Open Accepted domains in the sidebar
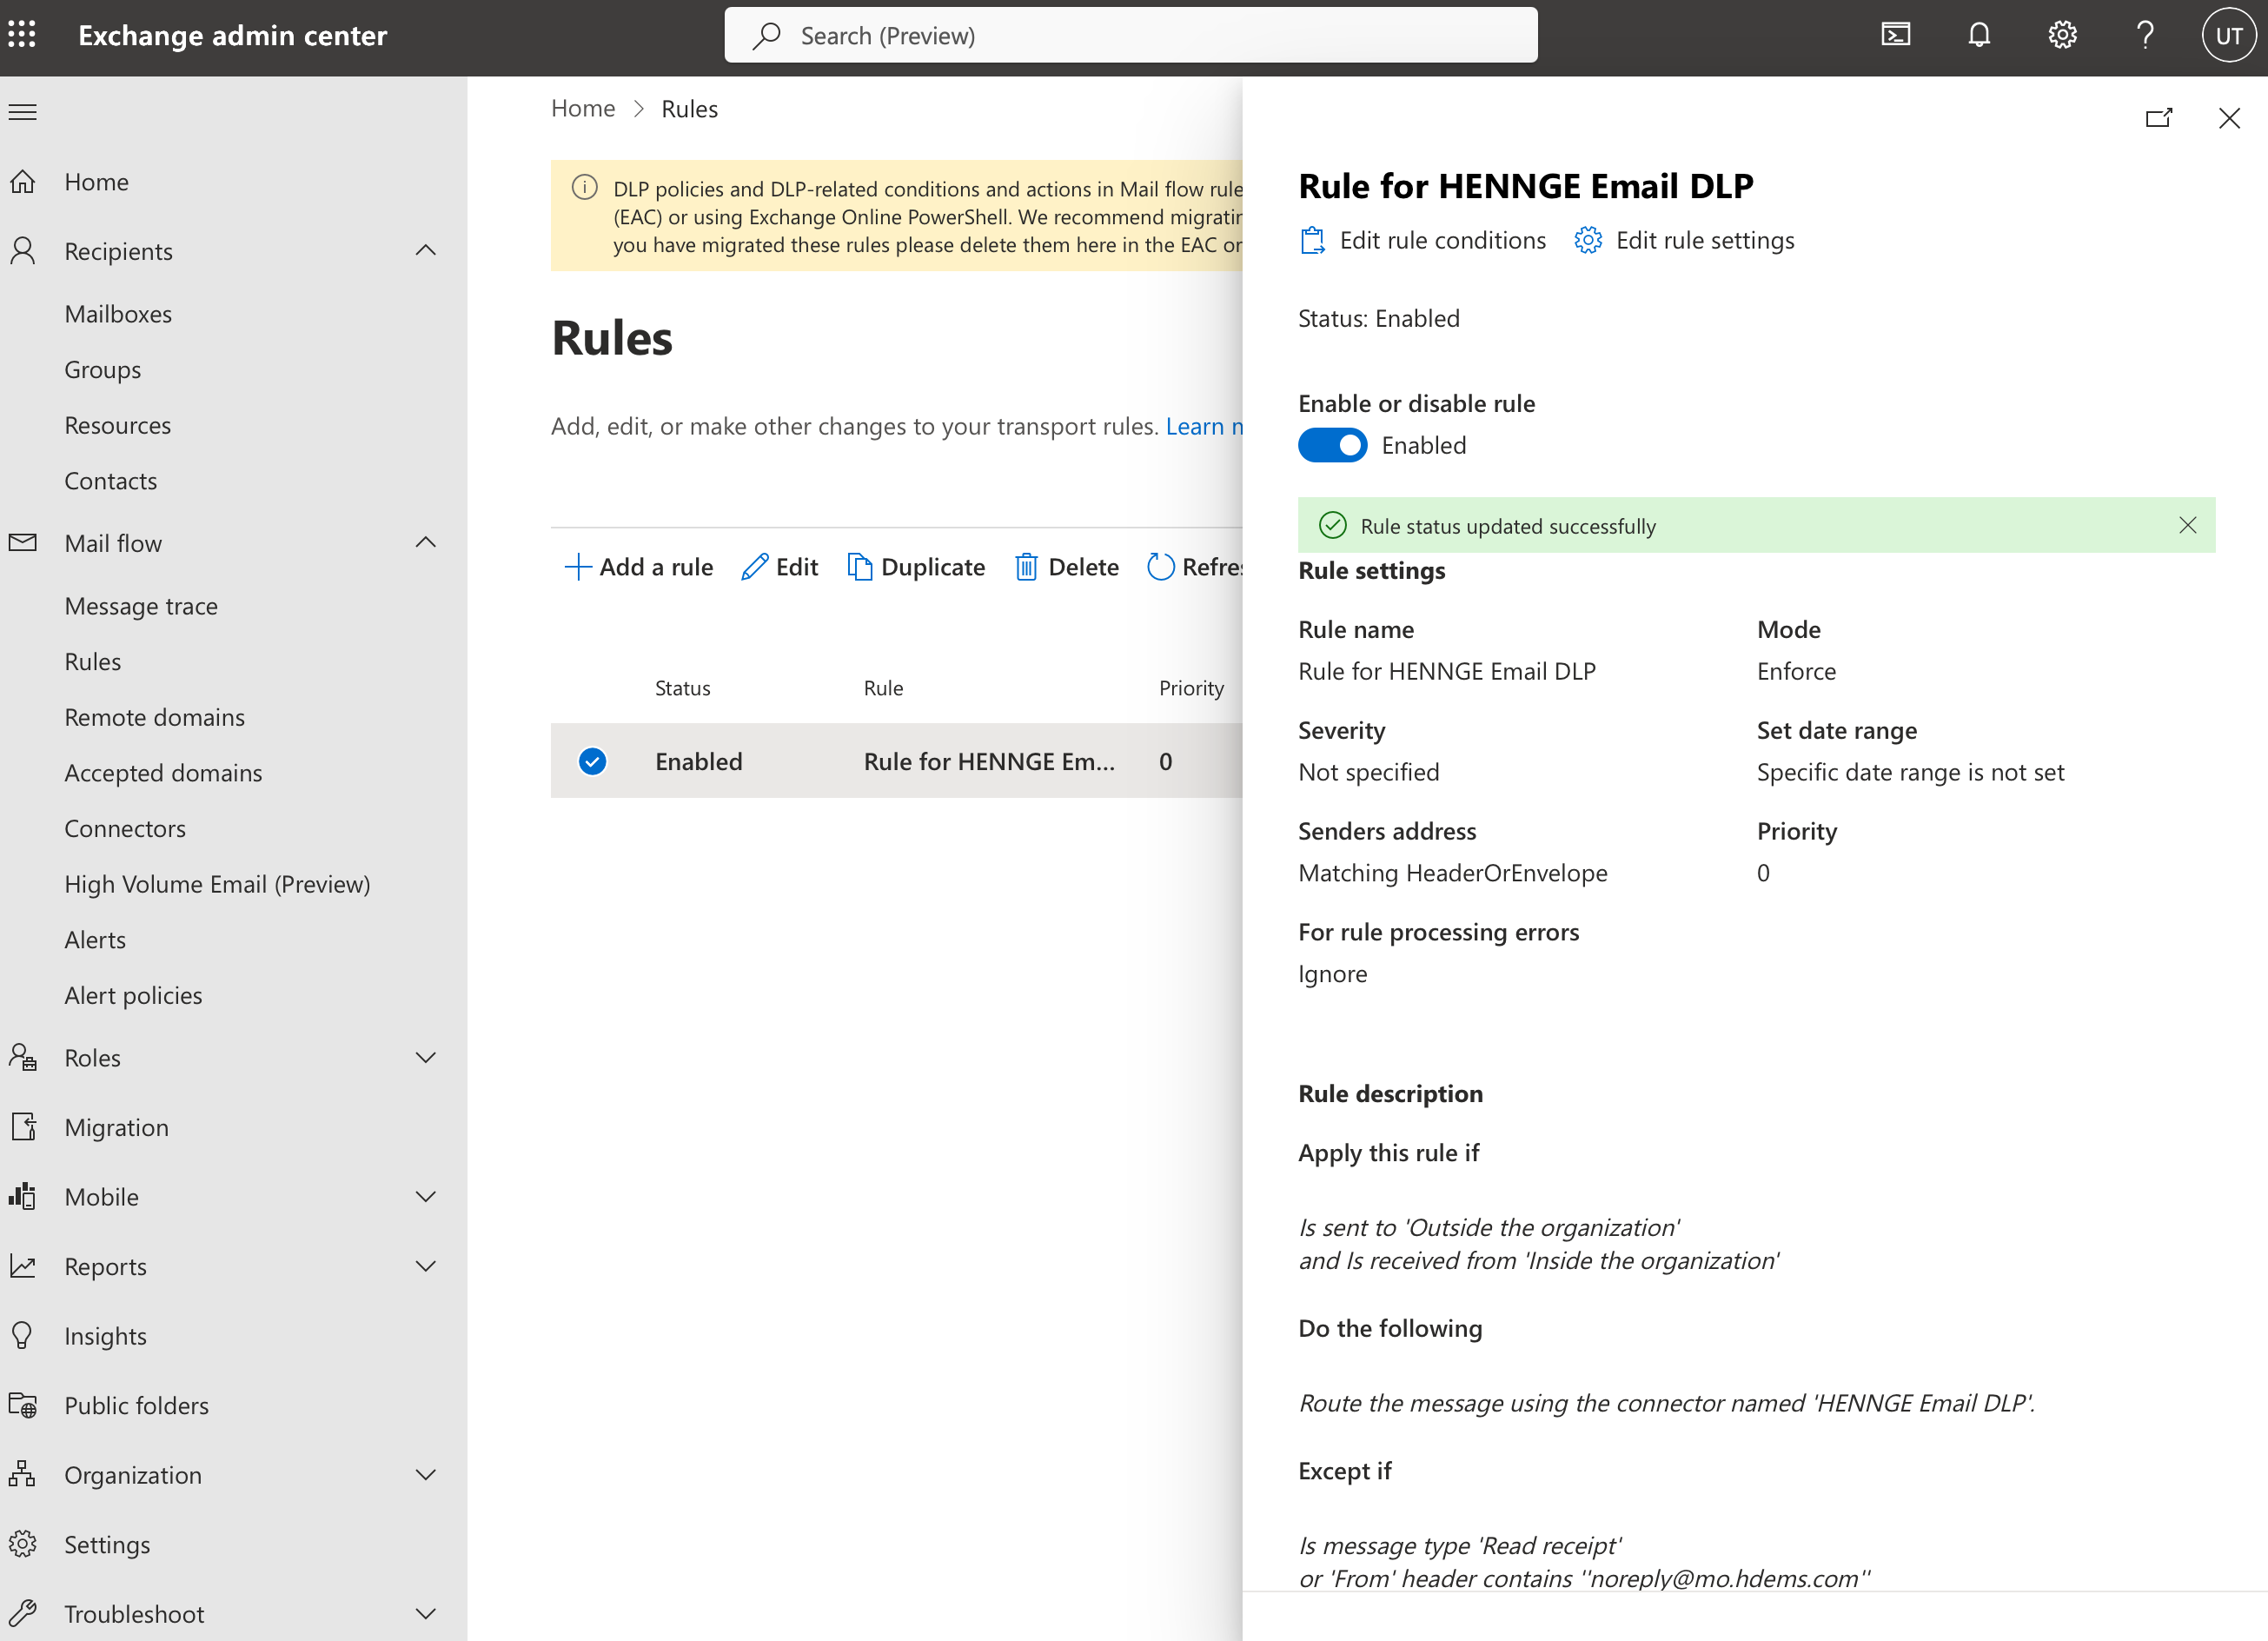The height and width of the screenshot is (1641, 2268). pos(163,772)
